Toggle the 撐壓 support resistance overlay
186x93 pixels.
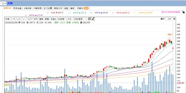pos(47,19)
